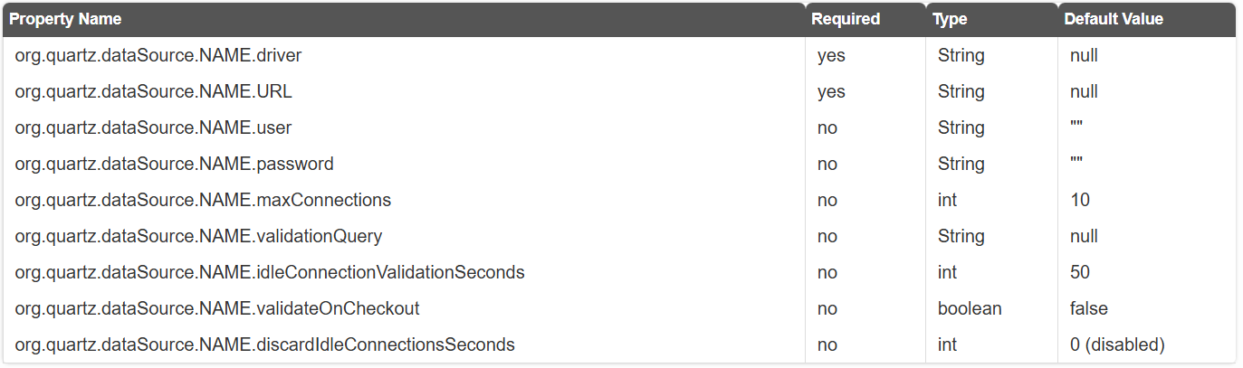Click 'yes' in the driver row
Screen dimensions: 1243x368
pos(831,55)
